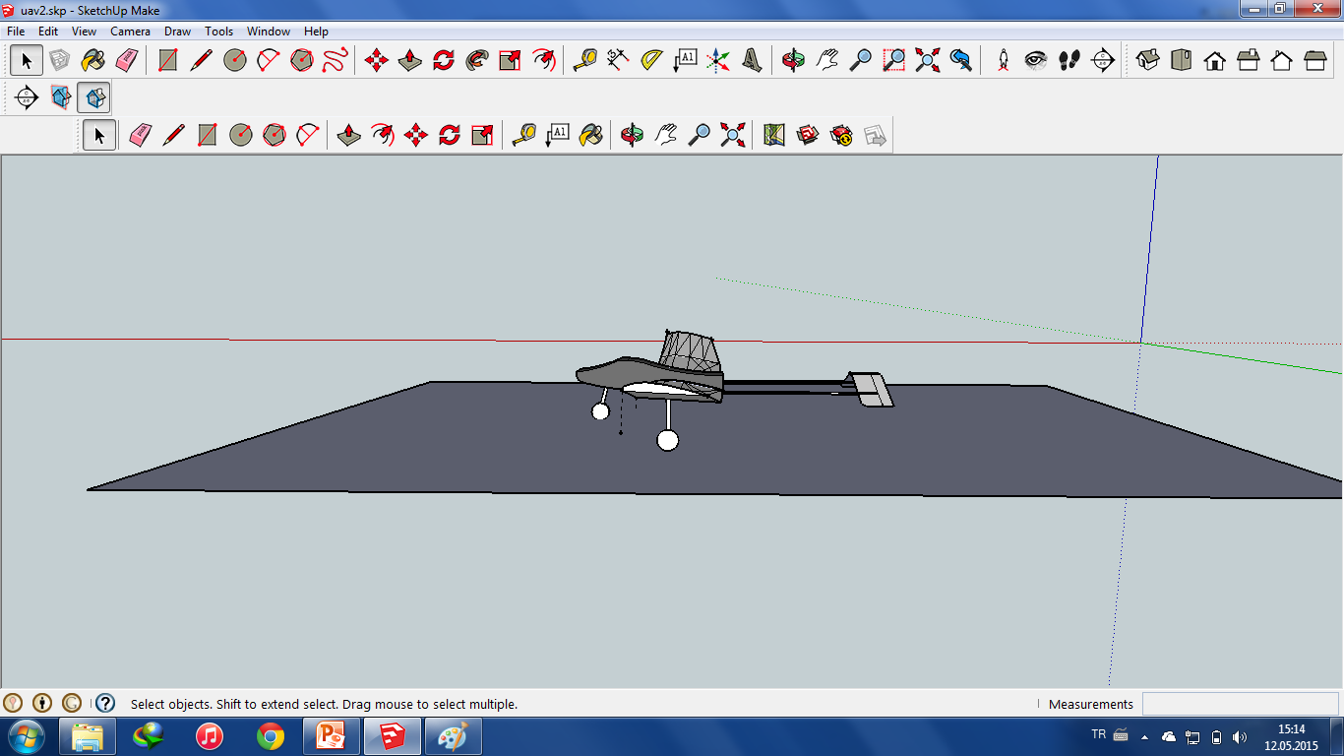Select the Position Camera tool

[x=1003, y=60]
